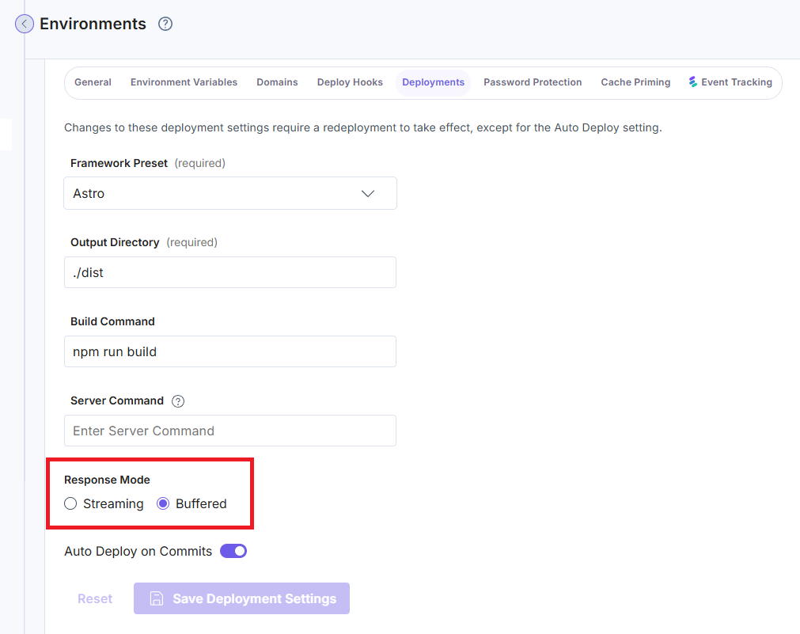The width and height of the screenshot is (800, 634).
Task: Select the Deployments tab
Action: [x=433, y=82]
